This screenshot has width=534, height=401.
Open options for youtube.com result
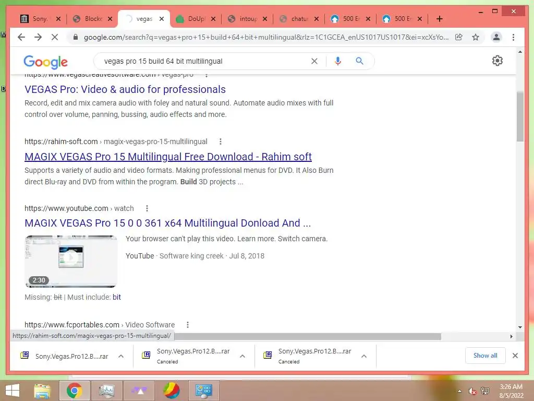point(147,208)
